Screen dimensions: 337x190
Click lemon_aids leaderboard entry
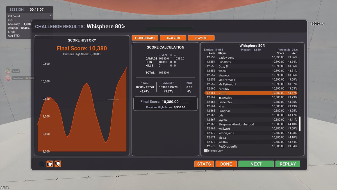point(251,133)
